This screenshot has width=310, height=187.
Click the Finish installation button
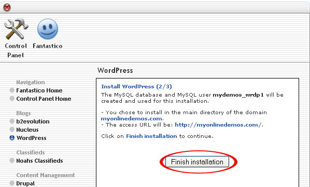click(197, 162)
